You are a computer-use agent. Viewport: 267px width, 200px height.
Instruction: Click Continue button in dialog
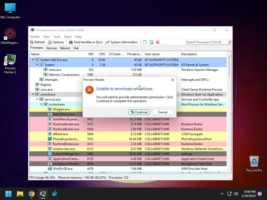point(139,112)
